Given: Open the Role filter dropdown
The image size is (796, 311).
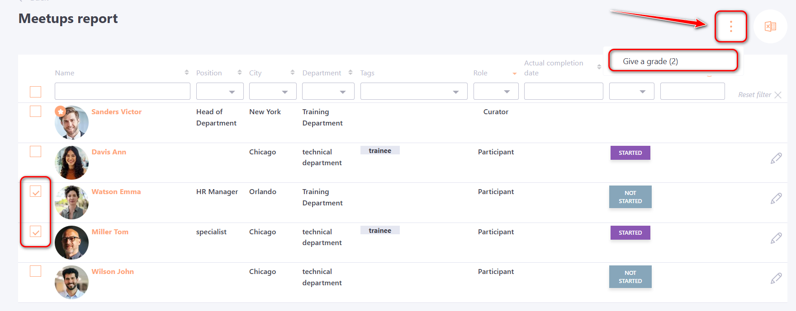Looking at the screenshot, I should click(496, 91).
